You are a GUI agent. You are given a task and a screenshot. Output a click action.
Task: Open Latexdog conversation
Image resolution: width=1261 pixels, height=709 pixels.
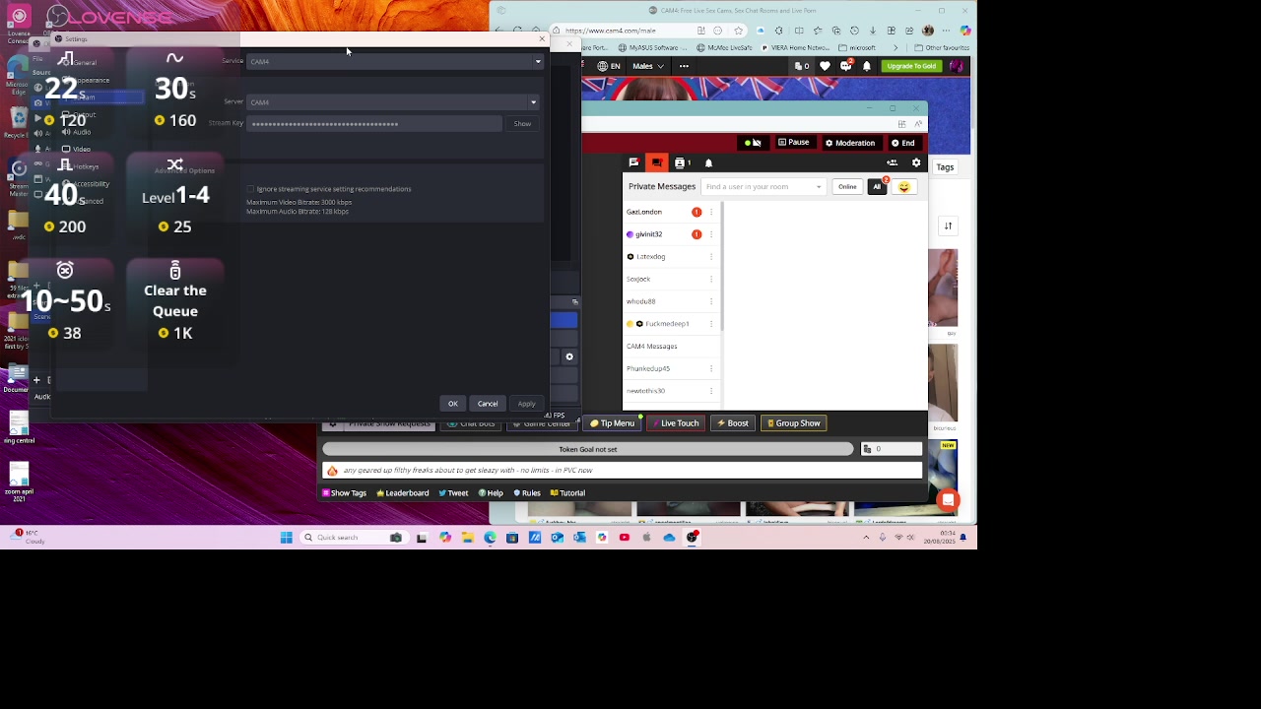pos(650,257)
